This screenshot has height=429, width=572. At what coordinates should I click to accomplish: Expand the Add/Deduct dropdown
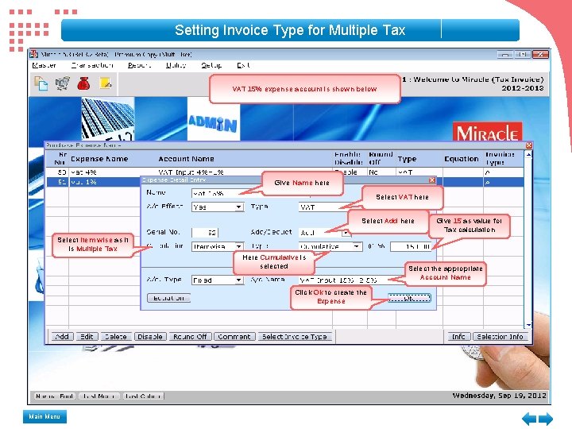pos(346,232)
